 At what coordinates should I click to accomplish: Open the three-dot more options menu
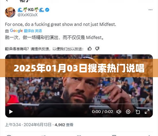tap(150, 10)
